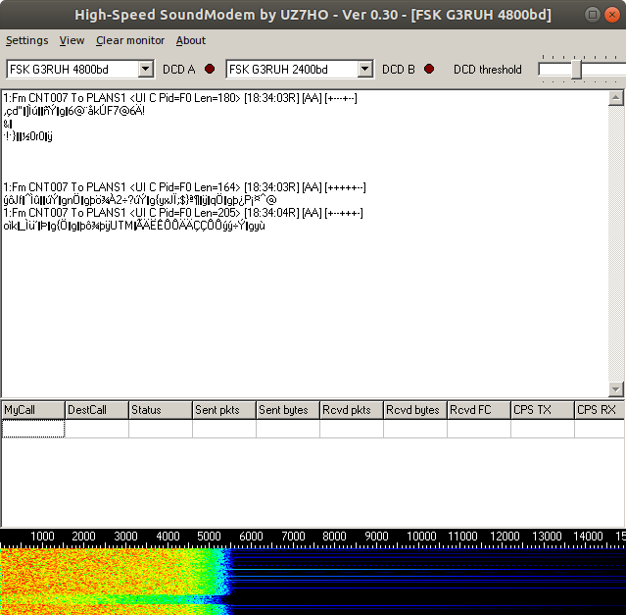Click the DCD B indicator light
Screen dimensions: 626x615
pos(429,69)
